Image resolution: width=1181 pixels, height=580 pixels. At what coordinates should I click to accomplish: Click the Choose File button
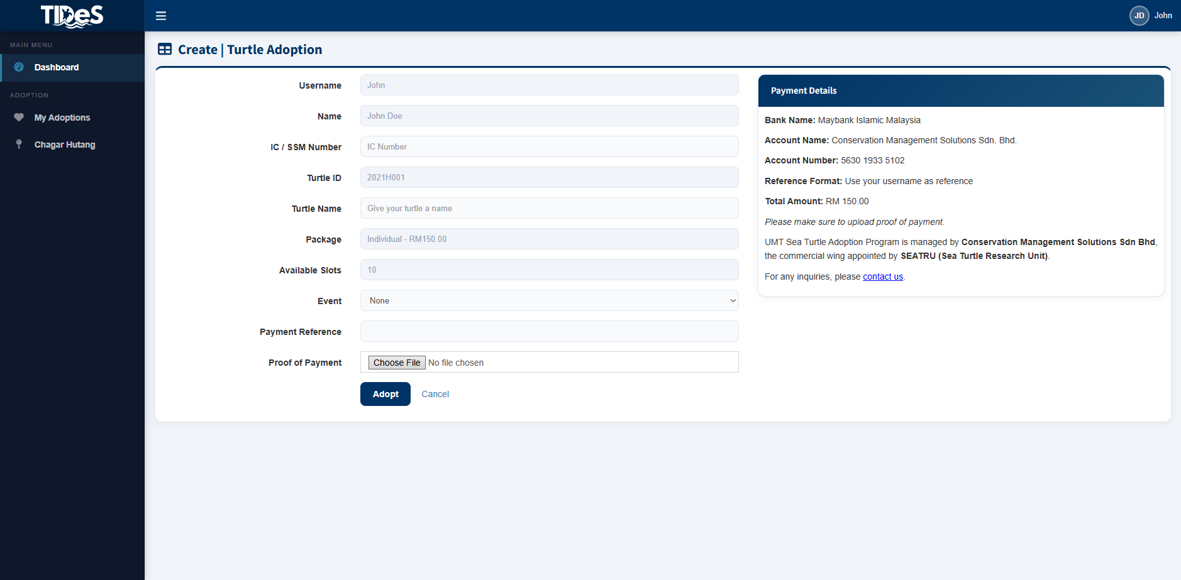[x=397, y=363]
